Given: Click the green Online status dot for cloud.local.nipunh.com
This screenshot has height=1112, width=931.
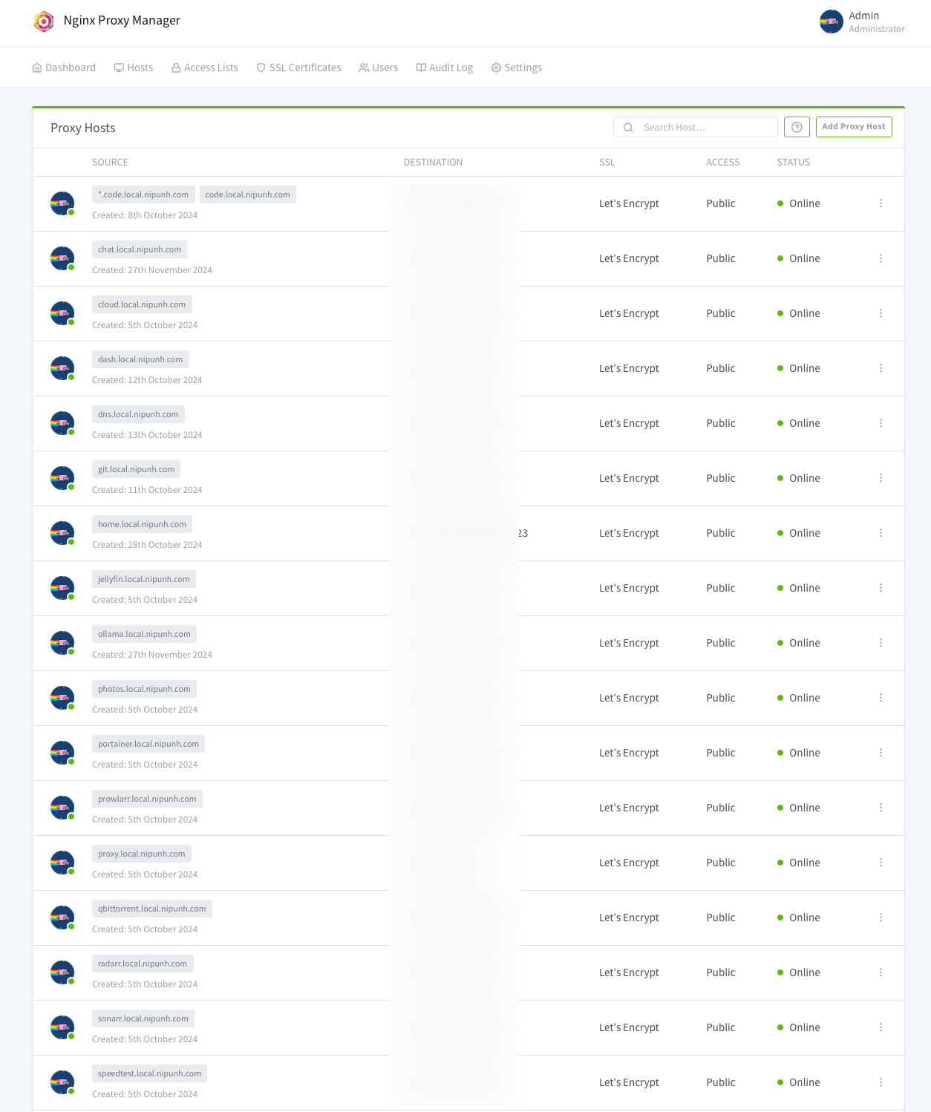Looking at the screenshot, I should [780, 313].
